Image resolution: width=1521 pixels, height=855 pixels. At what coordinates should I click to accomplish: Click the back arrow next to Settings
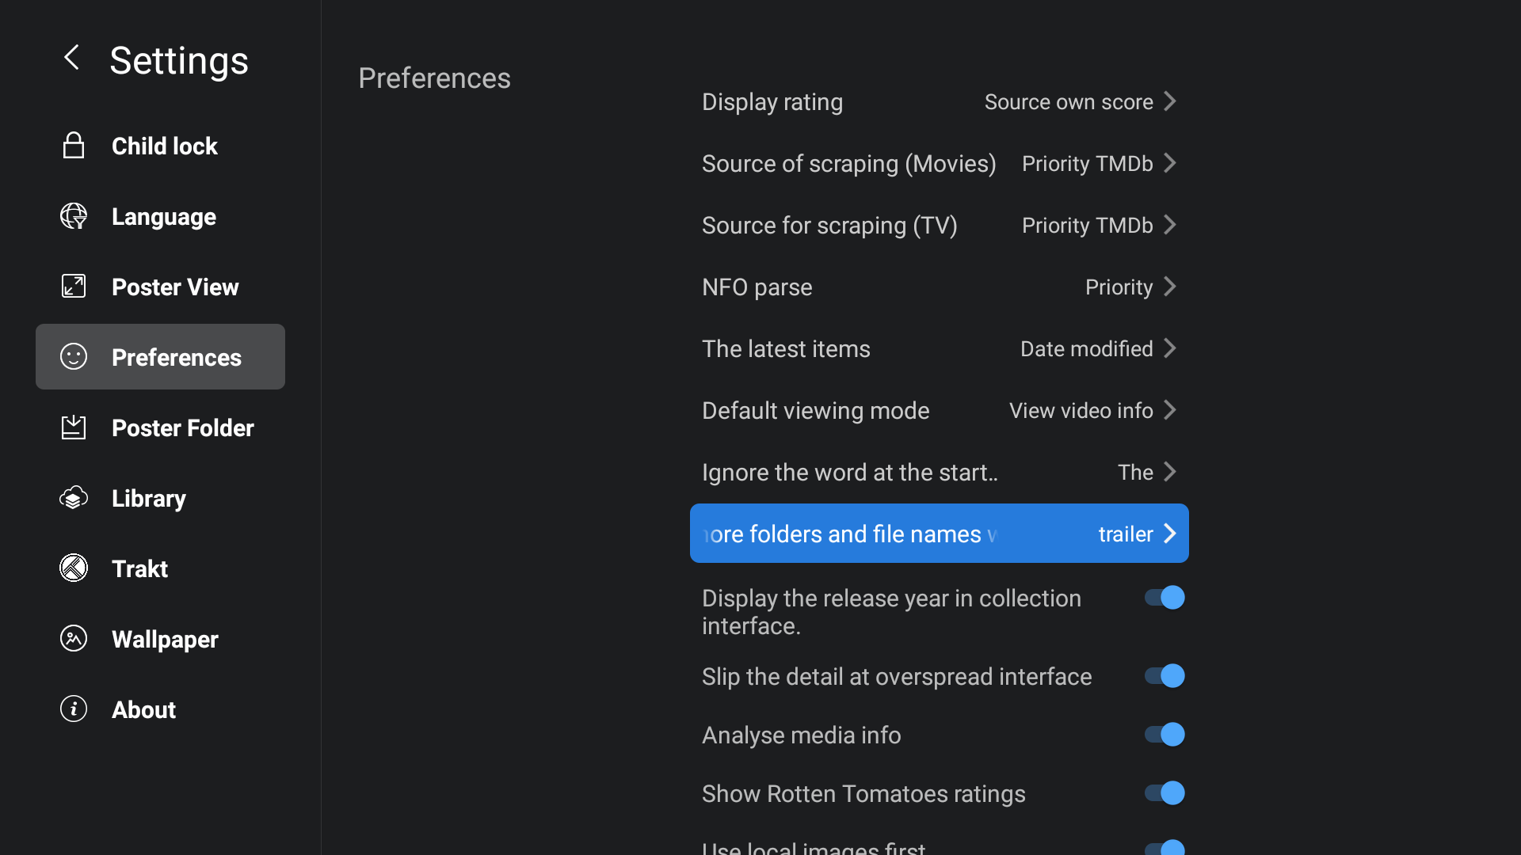71,57
